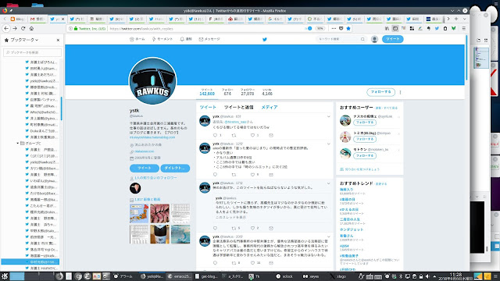Open the Library icon in Firefox toolbar
This screenshot has width=500, height=281.
(387, 28)
